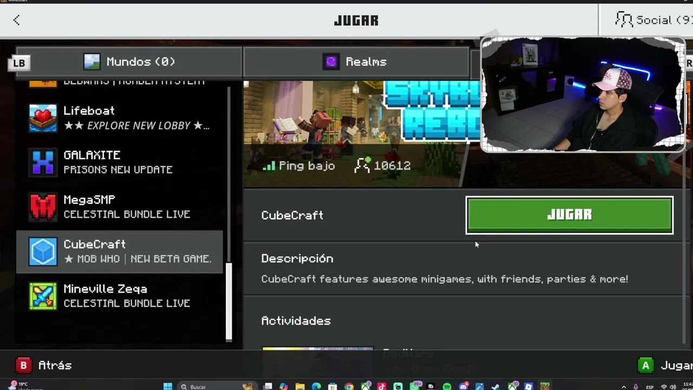Click the Descripción heading
The height and width of the screenshot is (390, 693).
coord(297,259)
